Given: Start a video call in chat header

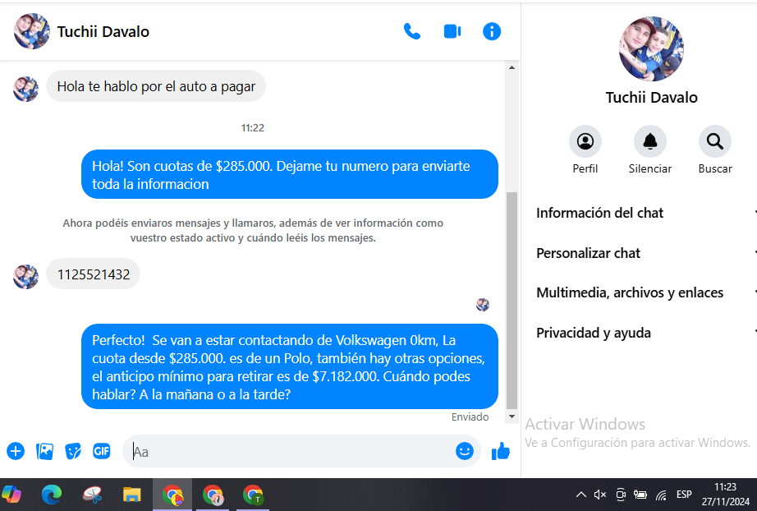Looking at the screenshot, I should coord(452,32).
